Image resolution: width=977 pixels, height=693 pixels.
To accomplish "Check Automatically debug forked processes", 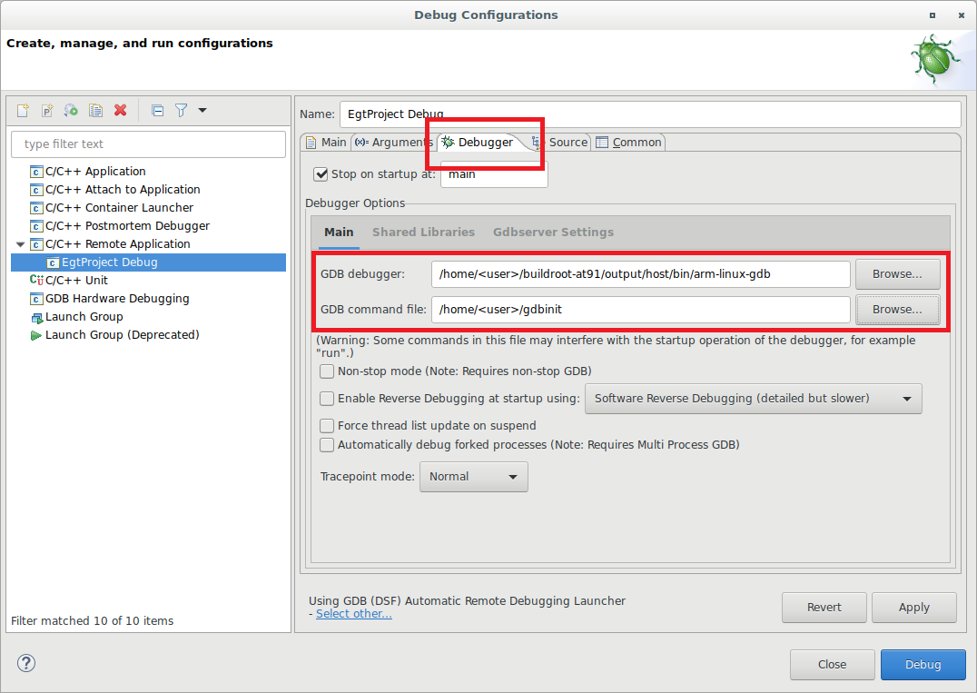I will tap(327, 444).
